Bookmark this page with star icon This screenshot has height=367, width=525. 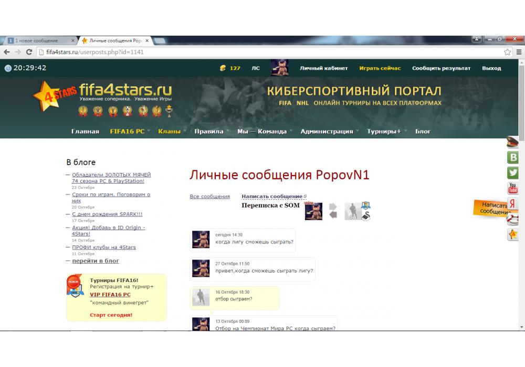point(507,52)
